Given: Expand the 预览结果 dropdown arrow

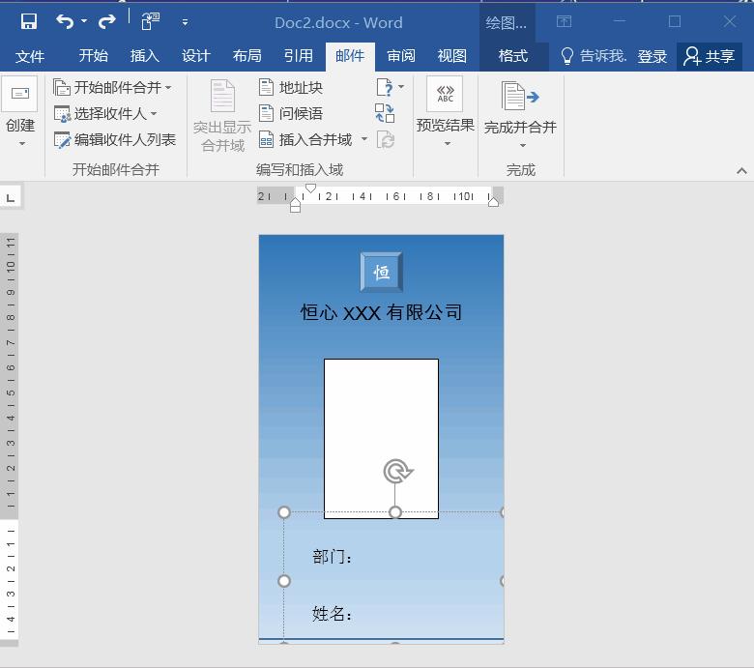Looking at the screenshot, I should point(448,144).
